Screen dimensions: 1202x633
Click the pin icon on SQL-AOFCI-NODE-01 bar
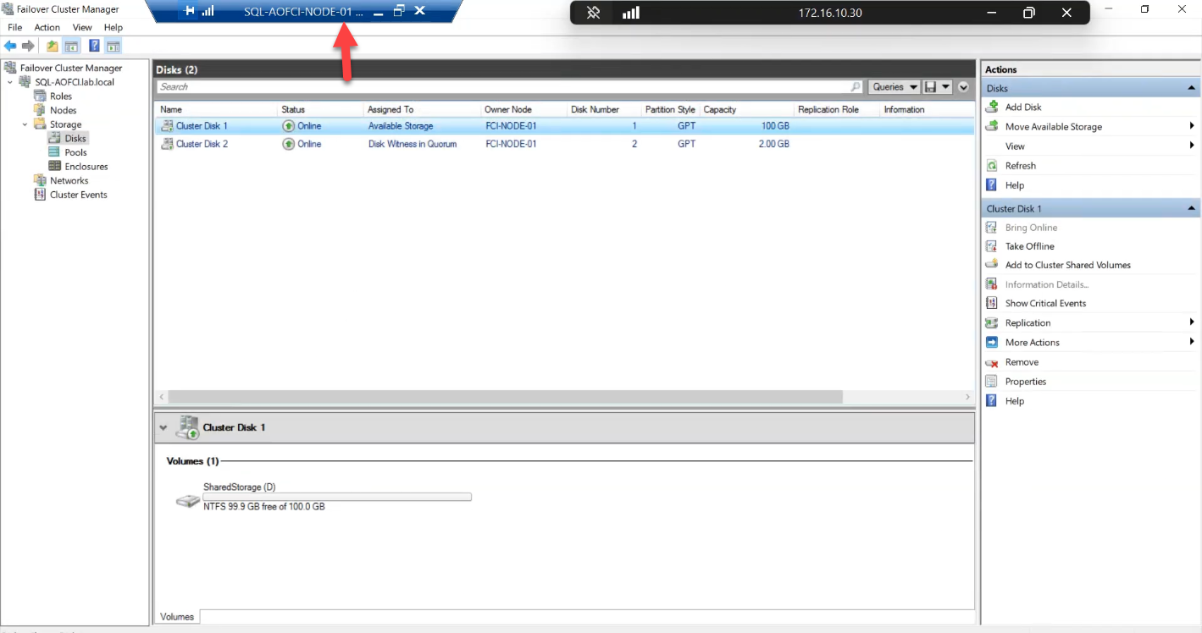(x=189, y=12)
